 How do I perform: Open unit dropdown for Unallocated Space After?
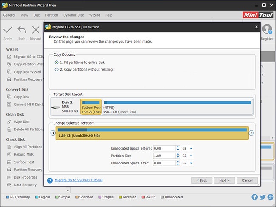click(x=191, y=163)
